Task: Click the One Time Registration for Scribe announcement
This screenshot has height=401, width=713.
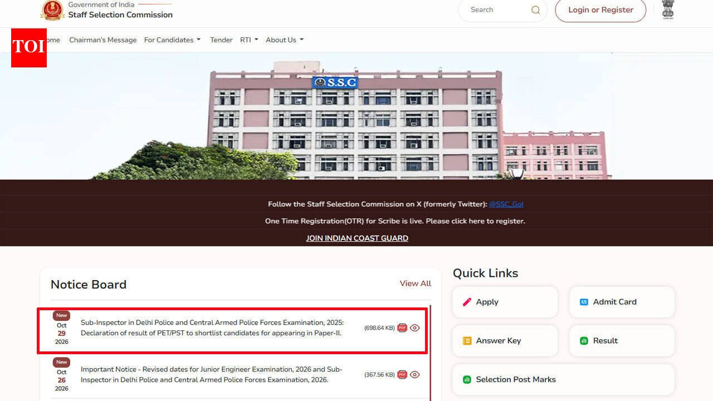Action: coord(395,221)
